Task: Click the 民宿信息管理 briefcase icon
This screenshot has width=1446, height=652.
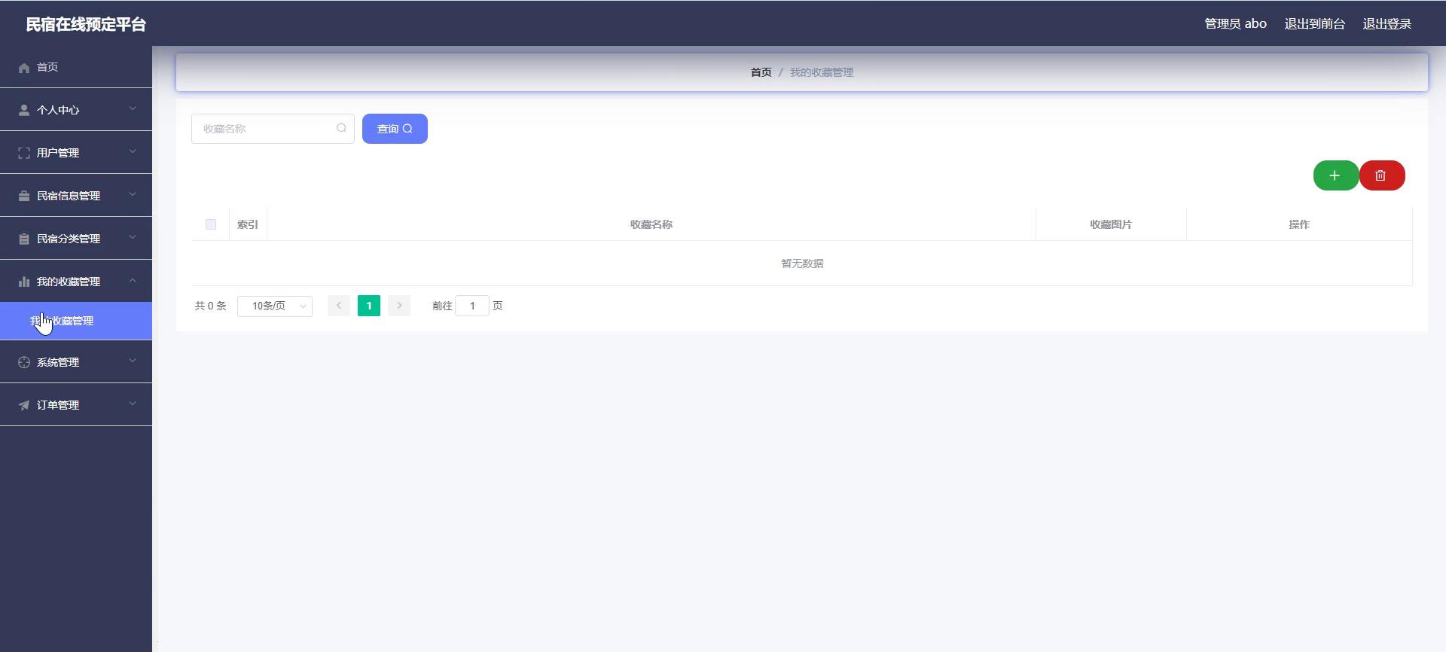Action: coord(24,196)
